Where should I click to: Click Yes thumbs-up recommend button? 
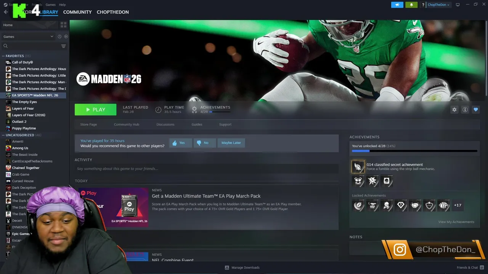click(x=180, y=143)
